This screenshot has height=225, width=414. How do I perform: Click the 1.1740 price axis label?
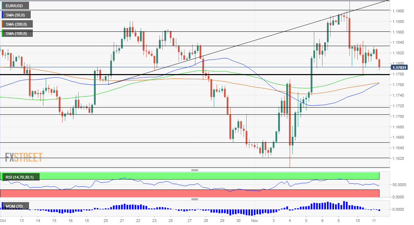pos(398,95)
